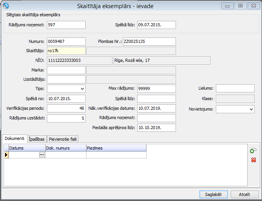Select the current row indicator arrow
The image size is (262, 201).
point(6,155)
